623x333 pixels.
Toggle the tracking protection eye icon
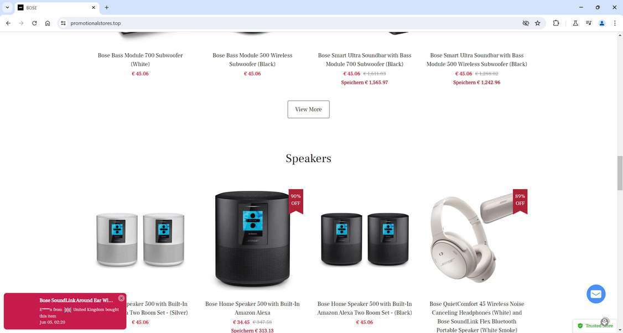point(526,23)
